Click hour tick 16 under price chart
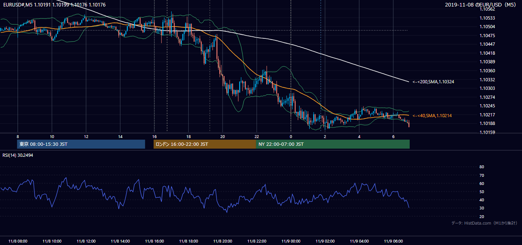The image size is (522, 245). (x=154, y=136)
